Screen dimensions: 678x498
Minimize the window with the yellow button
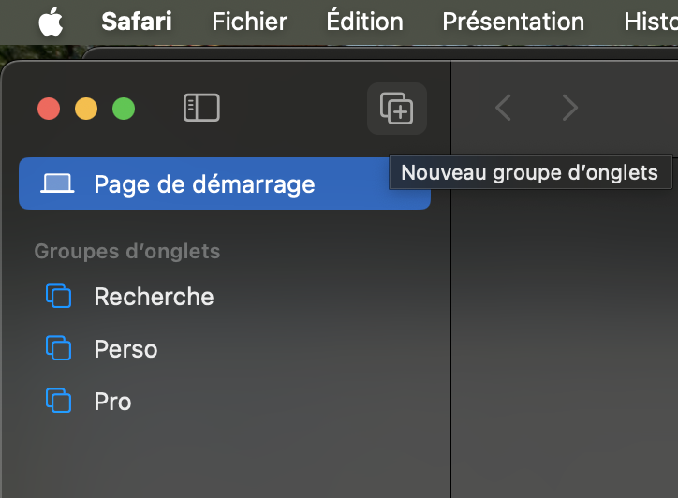tap(86, 109)
